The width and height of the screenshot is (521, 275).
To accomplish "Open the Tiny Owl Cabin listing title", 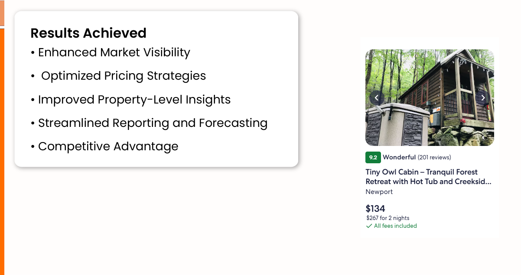I will [428, 177].
